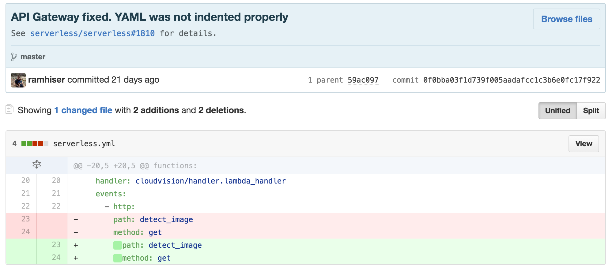
Task: Expand hidden diff lines with the expander icon
Action: tap(37, 165)
